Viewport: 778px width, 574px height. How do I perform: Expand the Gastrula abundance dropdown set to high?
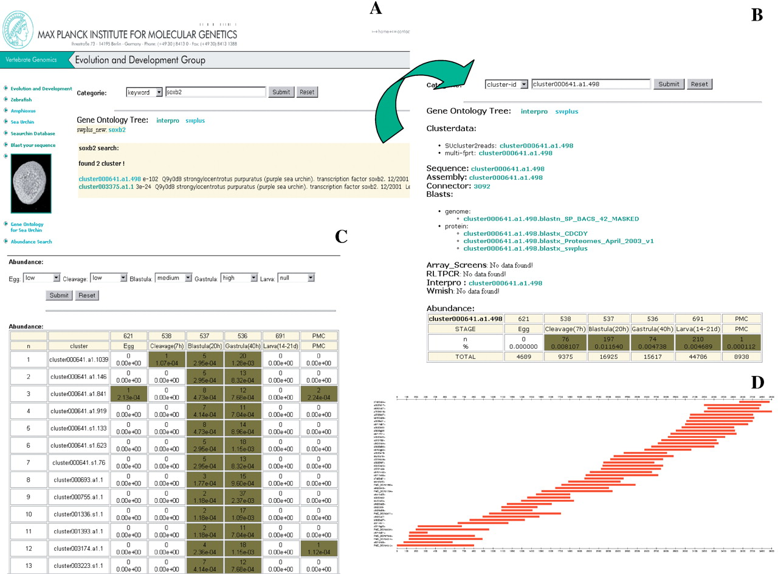[239, 278]
